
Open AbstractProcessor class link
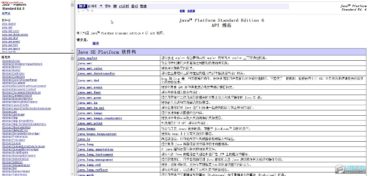tap(13, 140)
